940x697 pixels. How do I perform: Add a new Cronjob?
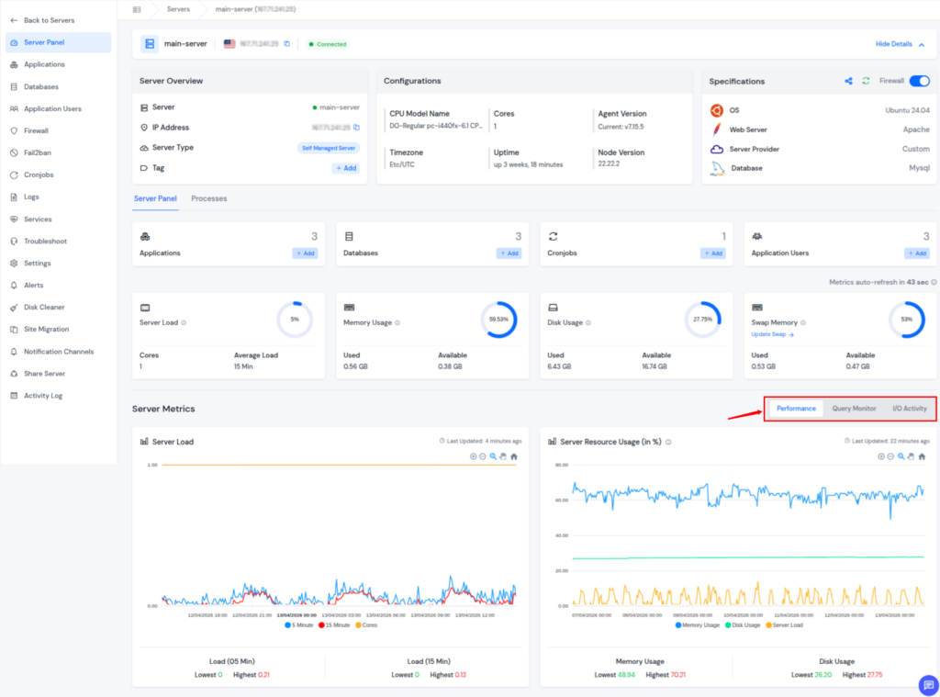tap(713, 253)
